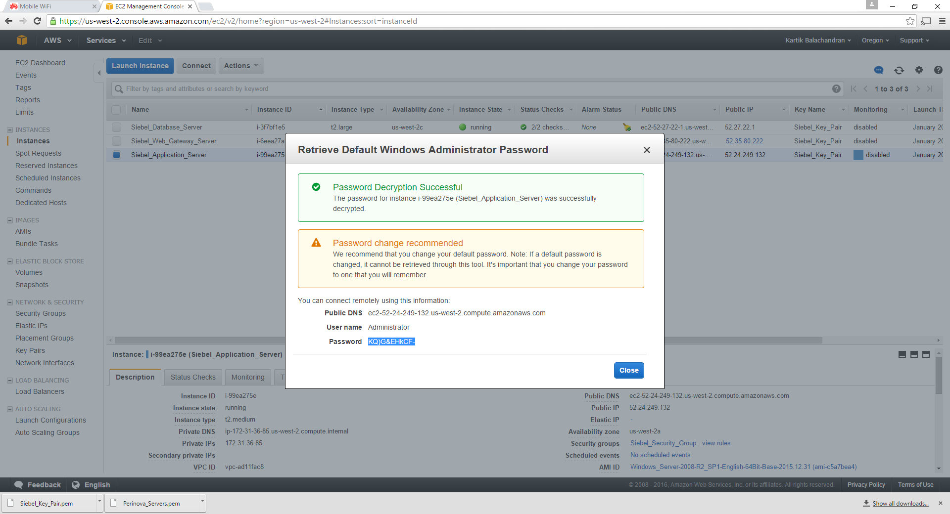The width and height of the screenshot is (950, 514).
Task: Close the downloads bar
Action: point(941,503)
